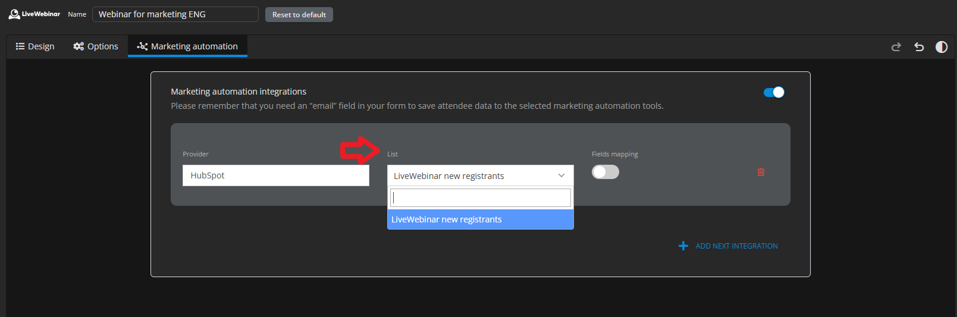
Task: Click the Name field with webinar title
Action: point(175,14)
